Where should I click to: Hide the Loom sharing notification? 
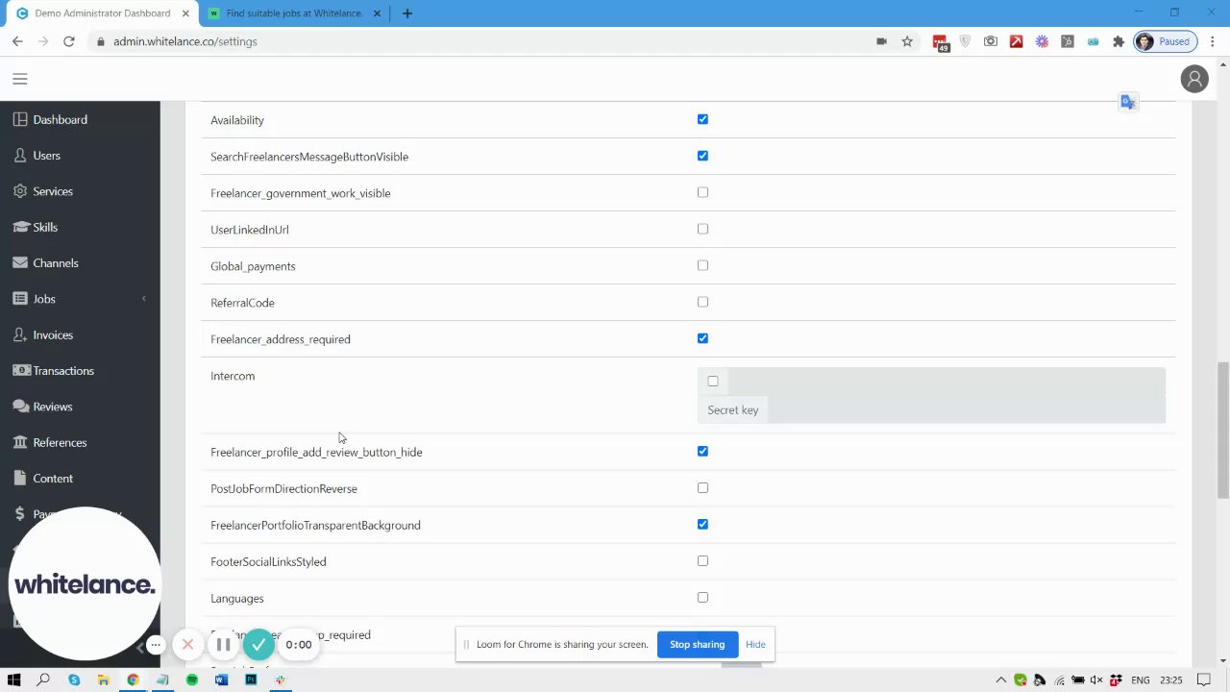[755, 644]
